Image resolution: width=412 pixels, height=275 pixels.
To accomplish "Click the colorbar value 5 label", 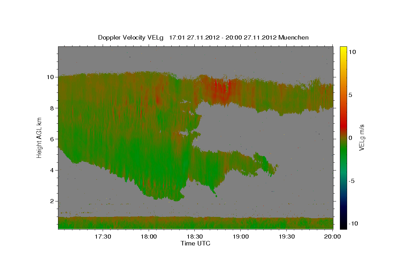I will (x=351, y=95).
